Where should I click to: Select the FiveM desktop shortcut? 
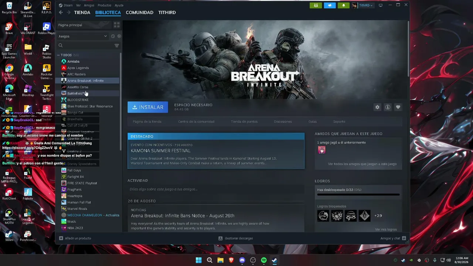tap(28, 174)
